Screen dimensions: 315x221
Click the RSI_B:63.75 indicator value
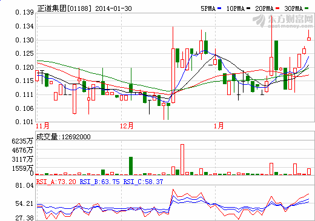100,182
